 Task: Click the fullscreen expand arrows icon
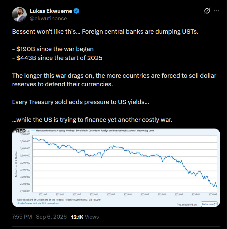(215, 204)
